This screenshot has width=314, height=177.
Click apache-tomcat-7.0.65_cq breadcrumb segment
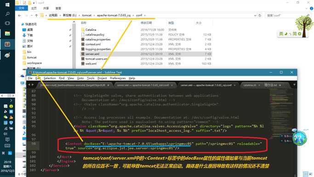click(x=114, y=15)
